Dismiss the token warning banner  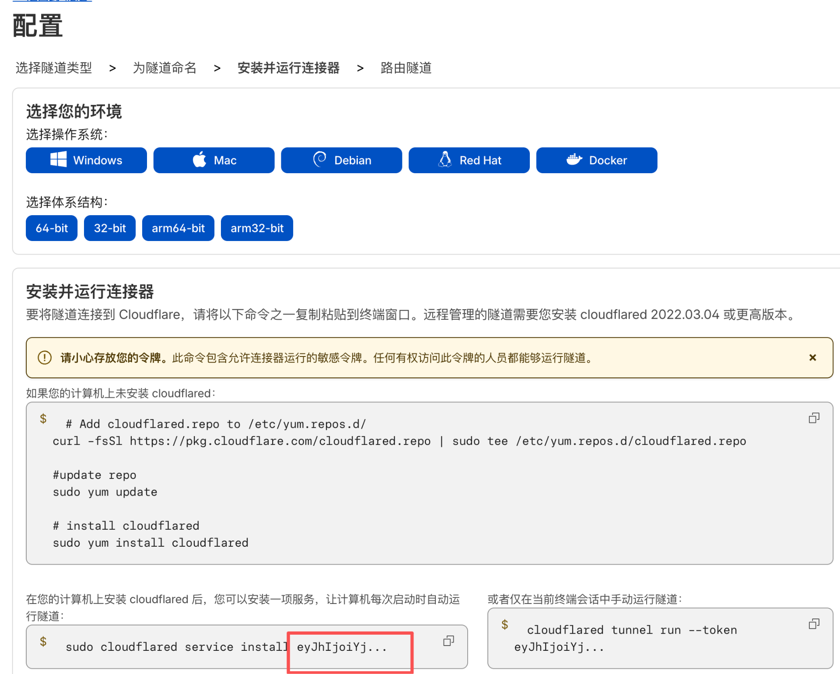click(812, 358)
